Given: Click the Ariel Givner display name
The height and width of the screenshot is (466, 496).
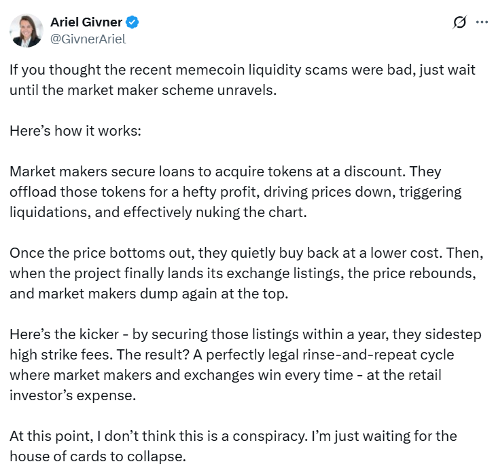Looking at the screenshot, I should [x=87, y=22].
